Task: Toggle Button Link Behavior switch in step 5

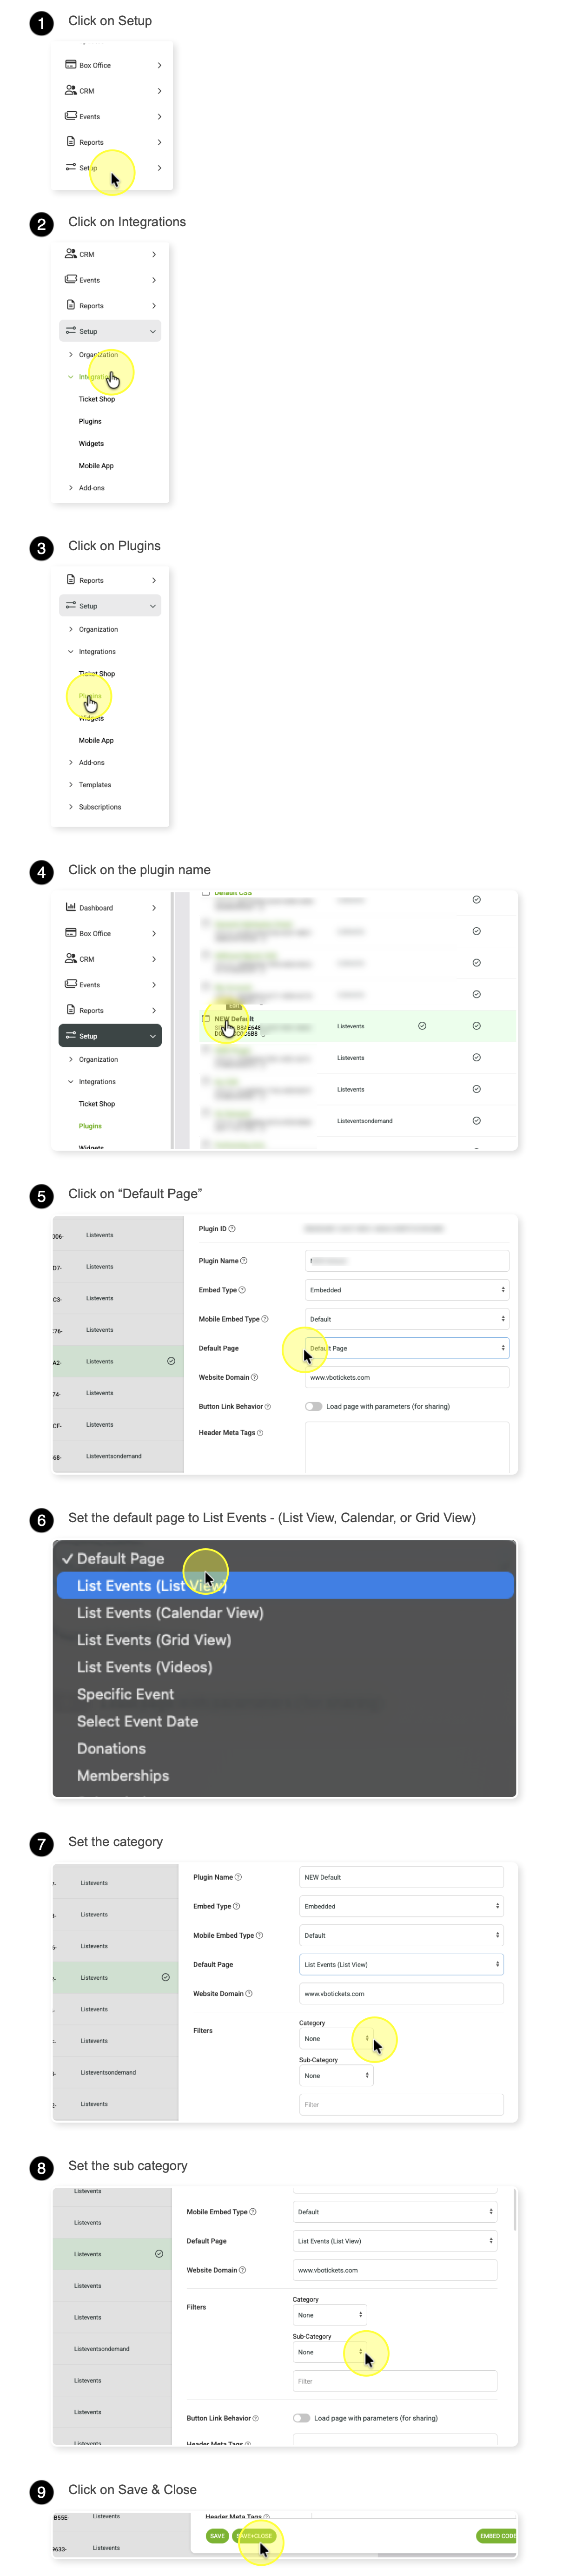Action: pos(313,1406)
